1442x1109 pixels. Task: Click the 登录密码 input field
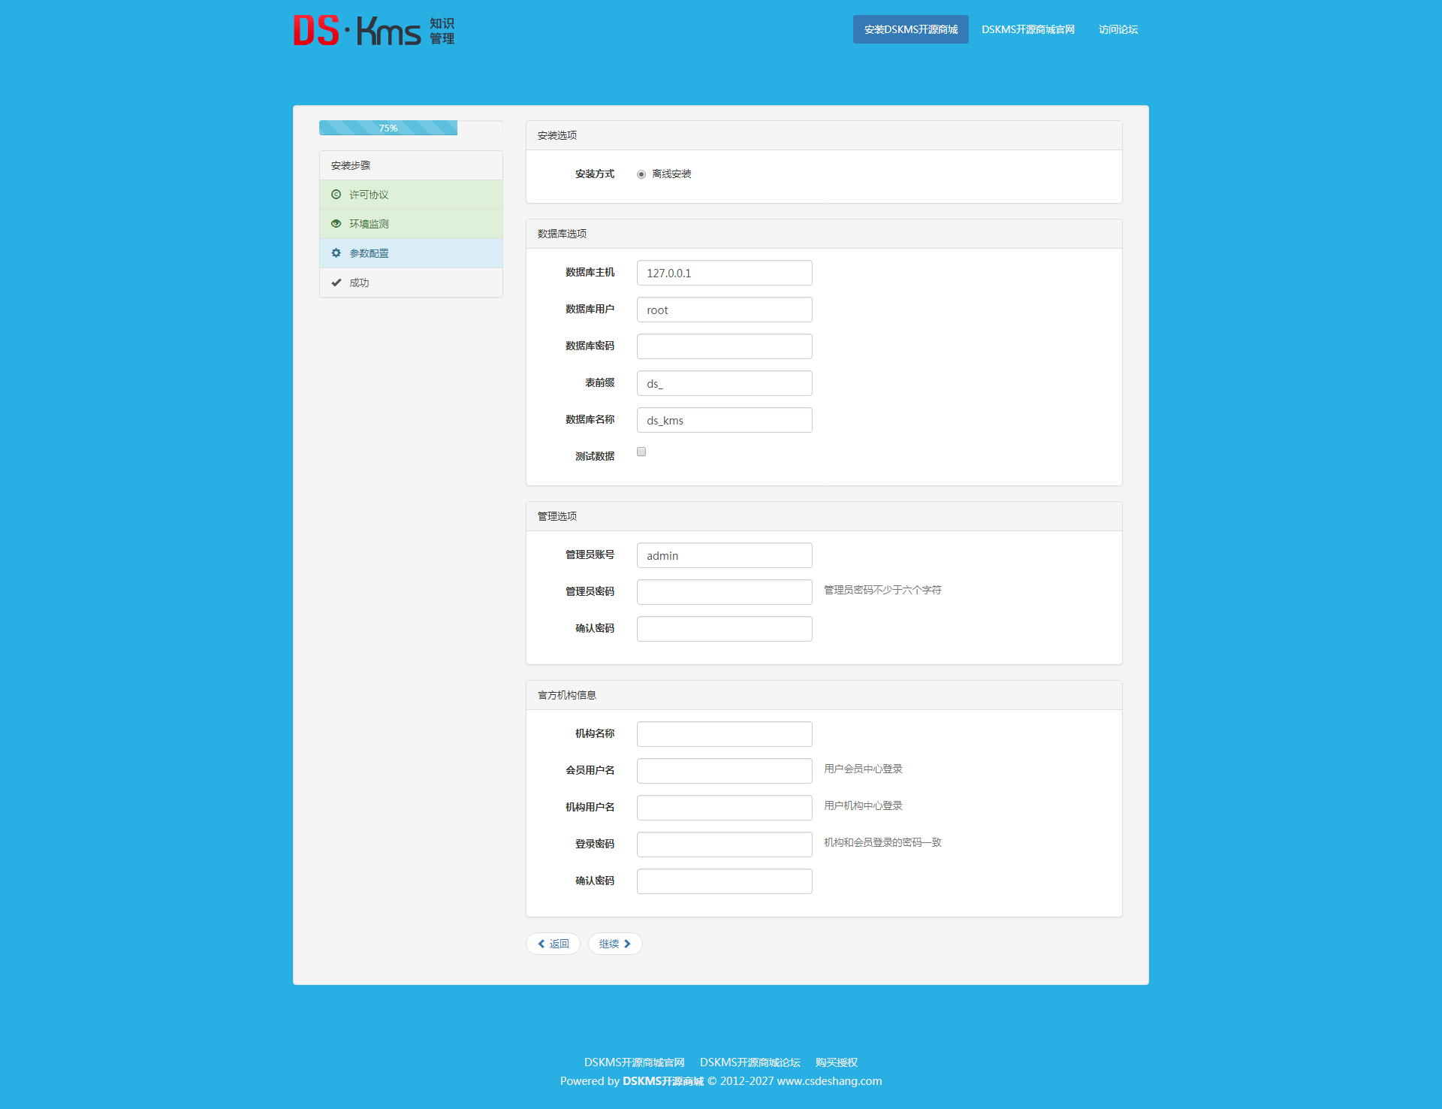[x=725, y=845]
